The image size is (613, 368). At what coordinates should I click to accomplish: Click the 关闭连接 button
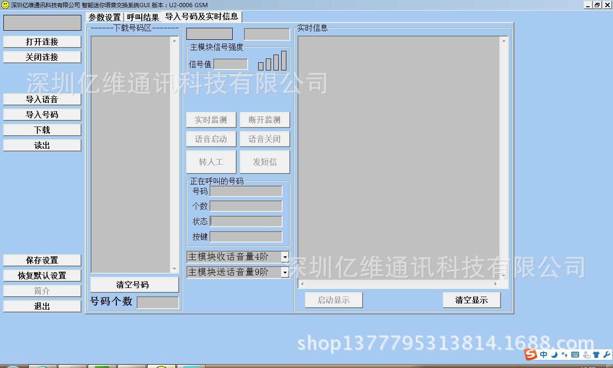(x=42, y=57)
